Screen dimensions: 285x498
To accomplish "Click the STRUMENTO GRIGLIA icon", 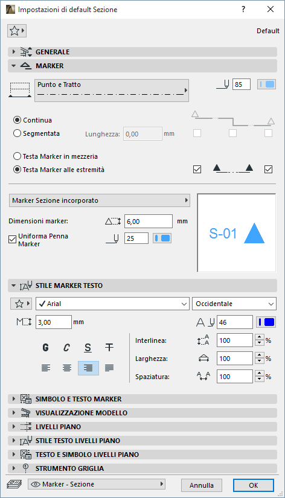I will 26,468.
